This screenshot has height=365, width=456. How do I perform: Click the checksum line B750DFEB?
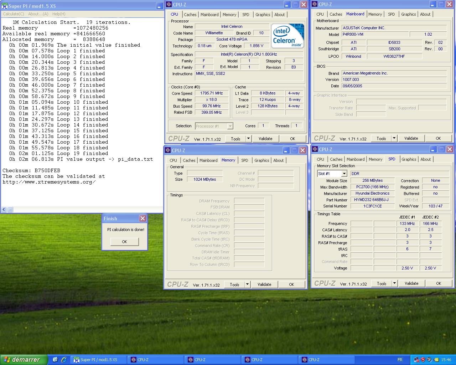[x=31, y=170]
